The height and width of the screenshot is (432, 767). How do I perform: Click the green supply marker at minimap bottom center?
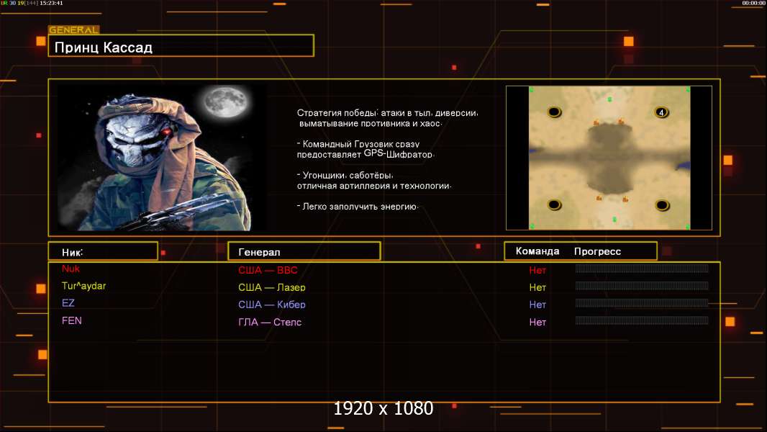(614, 219)
